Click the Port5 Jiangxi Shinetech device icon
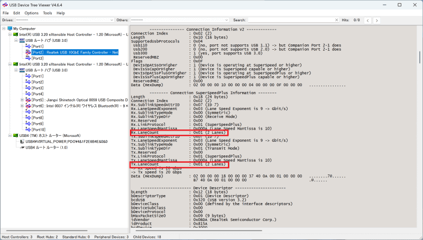 tap(28, 100)
